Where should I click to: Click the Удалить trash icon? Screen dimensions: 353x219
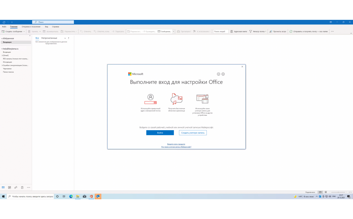click(29, 32)
